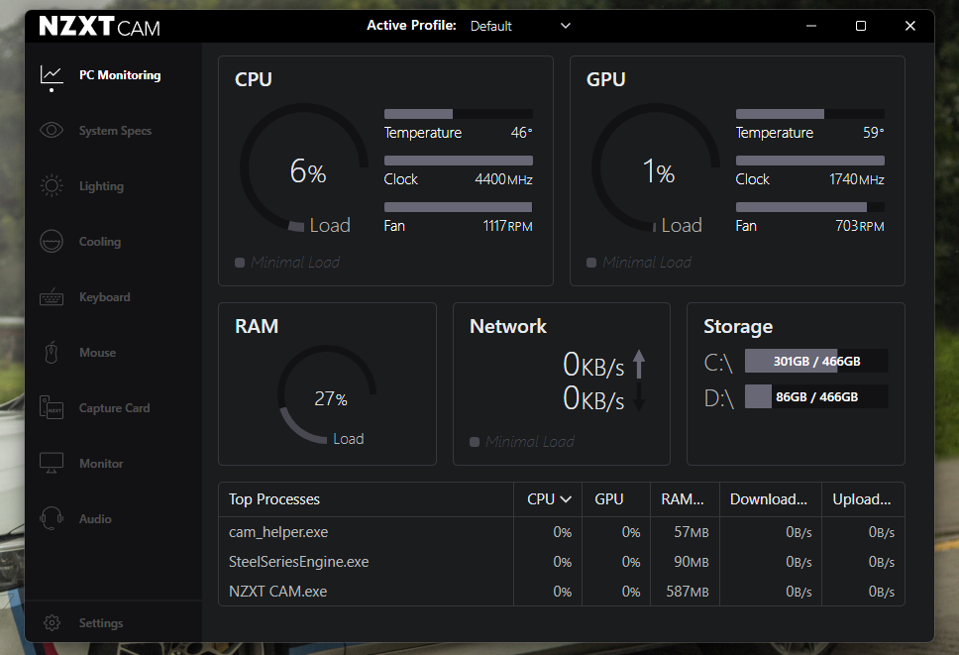This screenshot has height=655, width=959.
Task: Click the Lighting sun icon
Action: [x=52, y=186]
